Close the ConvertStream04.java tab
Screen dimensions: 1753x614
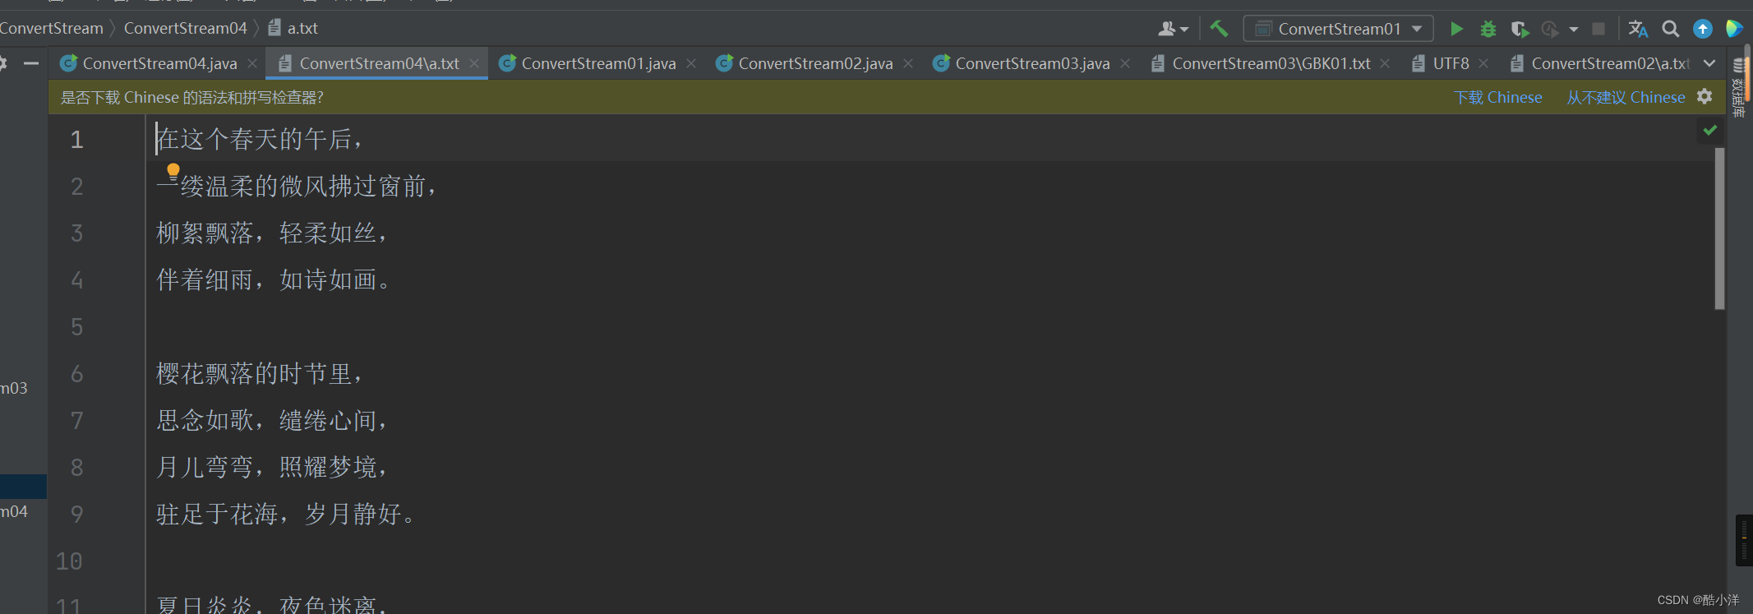252,63
